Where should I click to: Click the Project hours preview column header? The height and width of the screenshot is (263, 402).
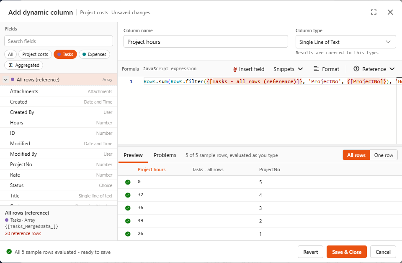pyautogui.click(x=152, y=169)
